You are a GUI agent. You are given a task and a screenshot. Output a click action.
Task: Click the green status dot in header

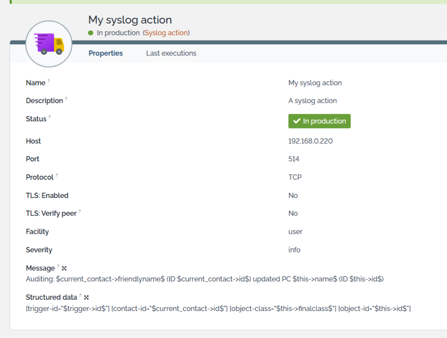(91, 33)
